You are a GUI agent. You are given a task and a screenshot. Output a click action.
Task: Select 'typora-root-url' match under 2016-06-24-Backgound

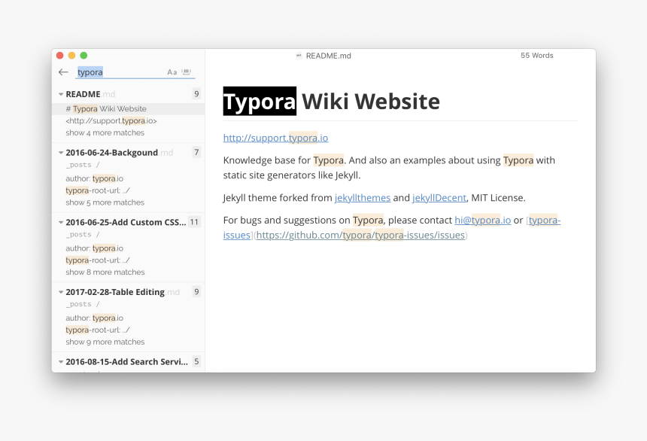98,190
